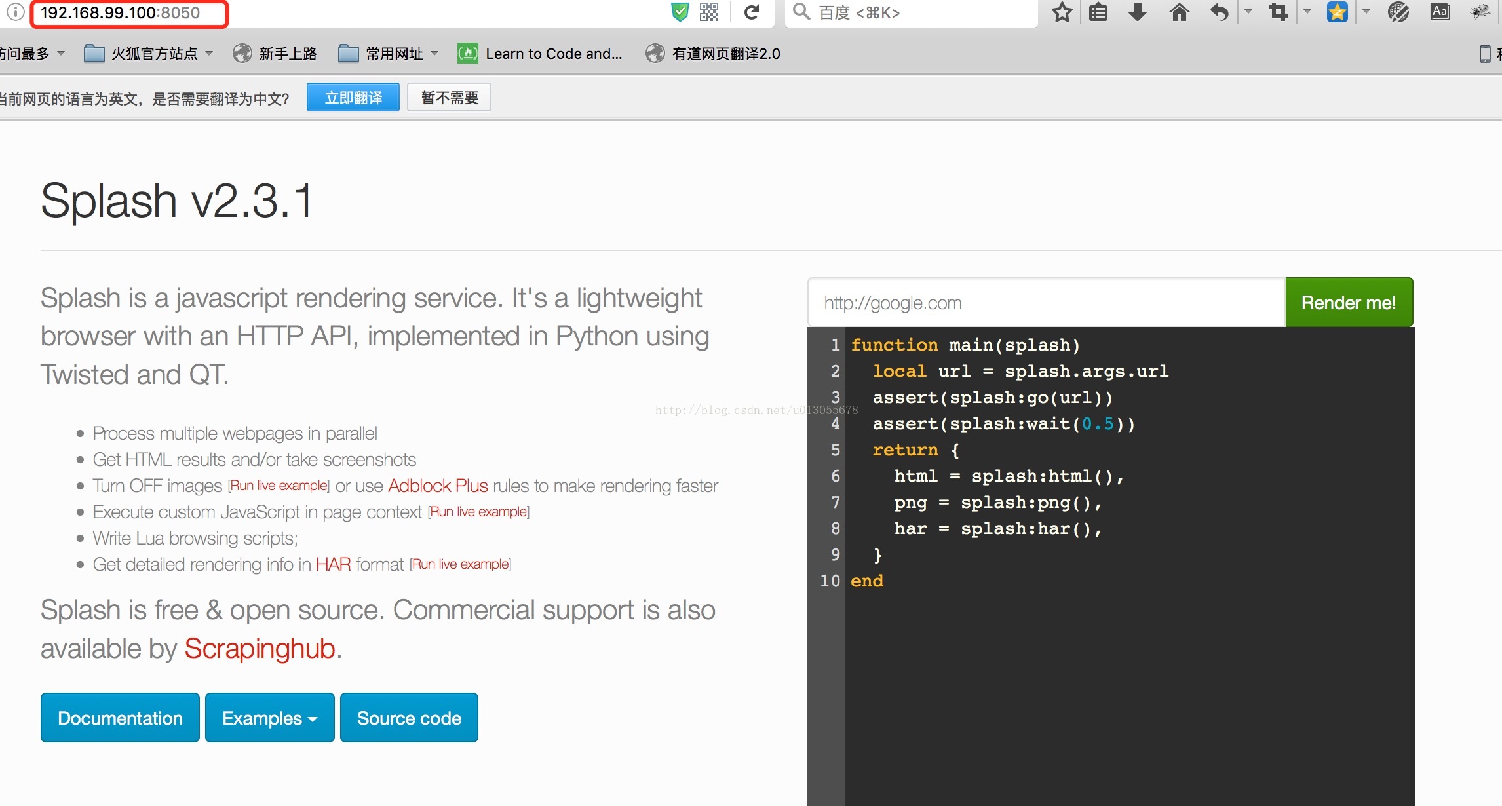Click the site info icon beside the address

pos(15,12)
